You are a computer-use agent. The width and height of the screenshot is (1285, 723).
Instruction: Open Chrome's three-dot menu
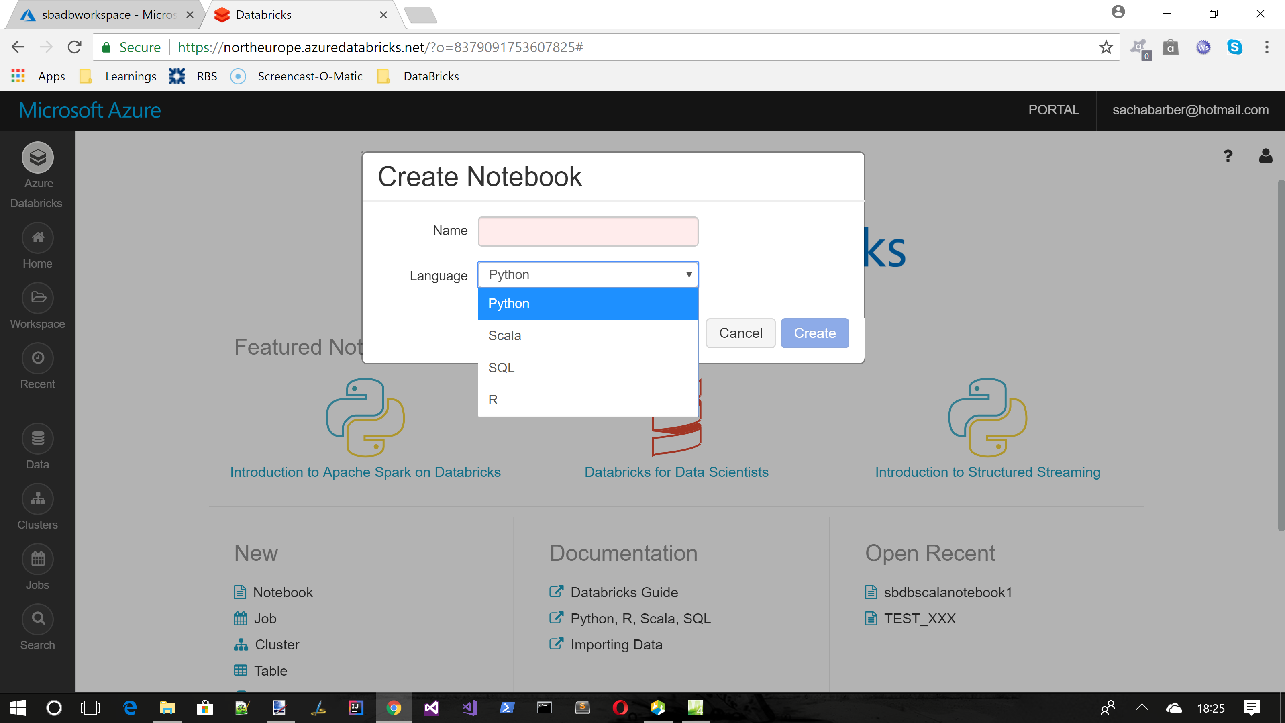click(1267, 47)
